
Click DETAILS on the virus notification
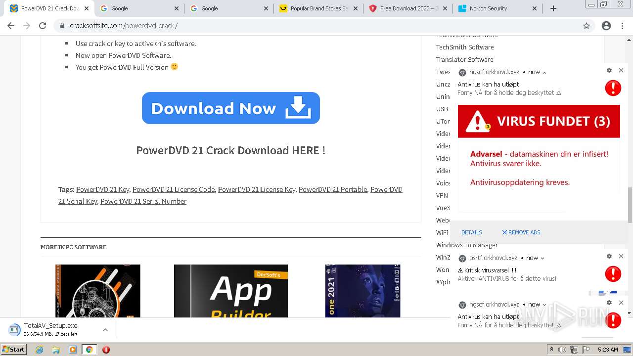[471, 232]
